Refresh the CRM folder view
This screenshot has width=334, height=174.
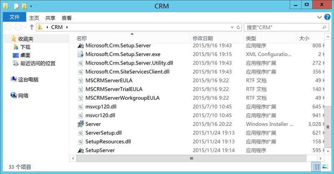click(x=238, y=27)
